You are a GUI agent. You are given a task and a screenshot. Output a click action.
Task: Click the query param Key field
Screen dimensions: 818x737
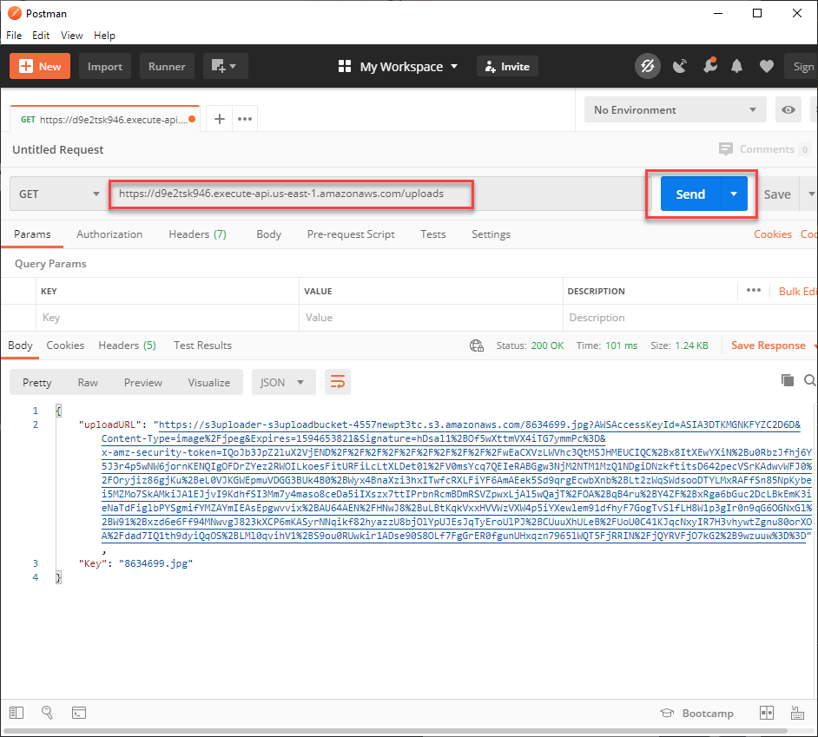click(168, 318)
